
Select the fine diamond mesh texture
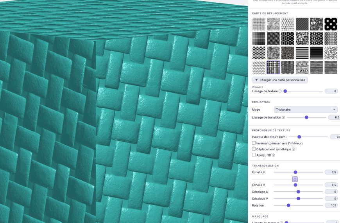273,38
